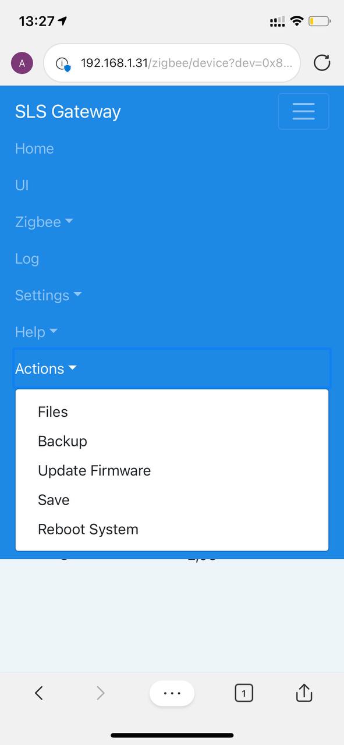Toggle the hamburger navigation menu
The image size is (344, 745).
303,111
